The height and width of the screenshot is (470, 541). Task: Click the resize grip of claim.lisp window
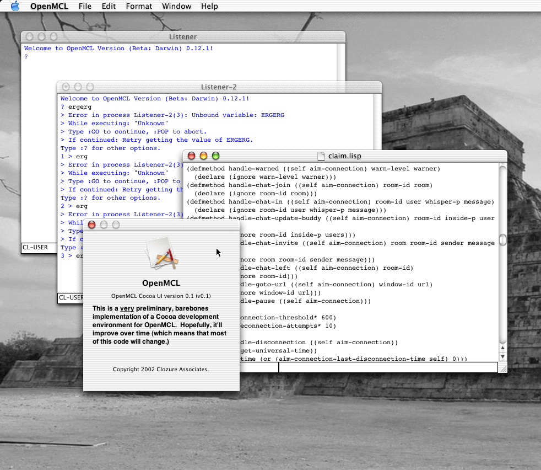(503, 368)
